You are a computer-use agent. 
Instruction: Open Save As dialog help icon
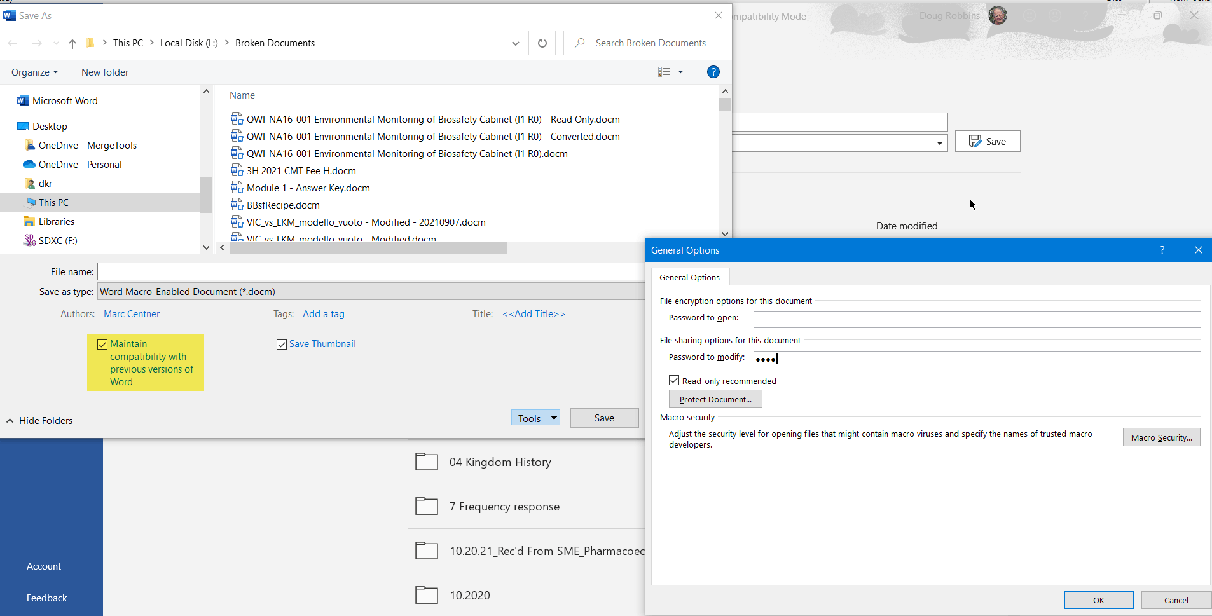[x=713, y=72]
